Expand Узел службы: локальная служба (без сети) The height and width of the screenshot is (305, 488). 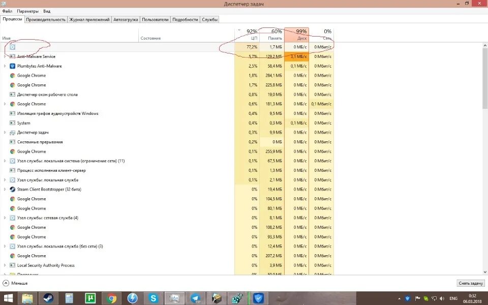tap(5, 246)
